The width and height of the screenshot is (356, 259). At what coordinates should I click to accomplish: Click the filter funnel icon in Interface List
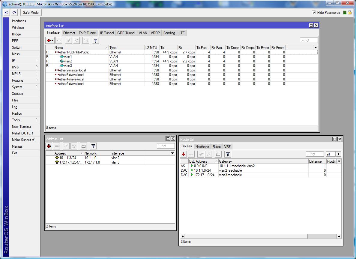pyautogui.click(x=95, y=40)
